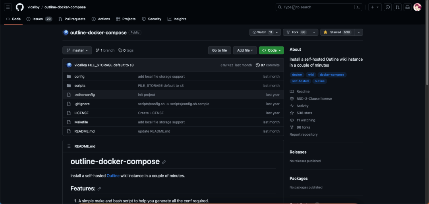Image resolution: width=429 pixels, height=204 pixels.
Task: Open the Releases section heading
Action: 298,152
